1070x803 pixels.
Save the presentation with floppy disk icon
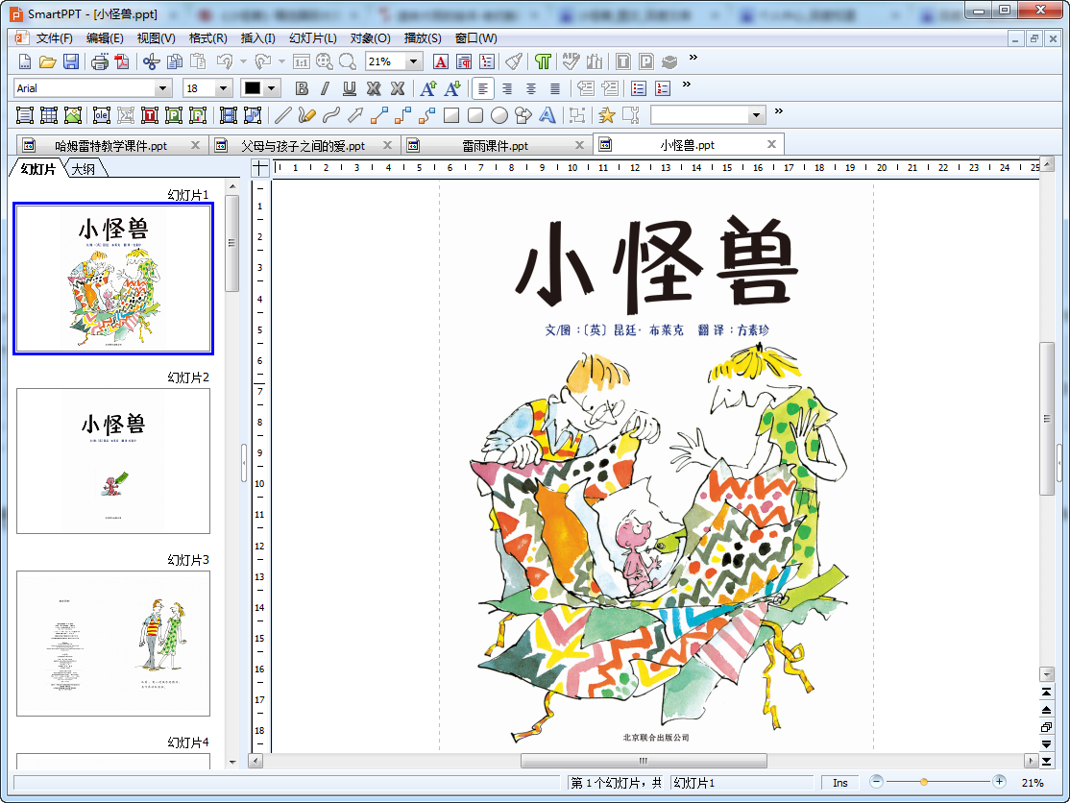coord(70,62)
